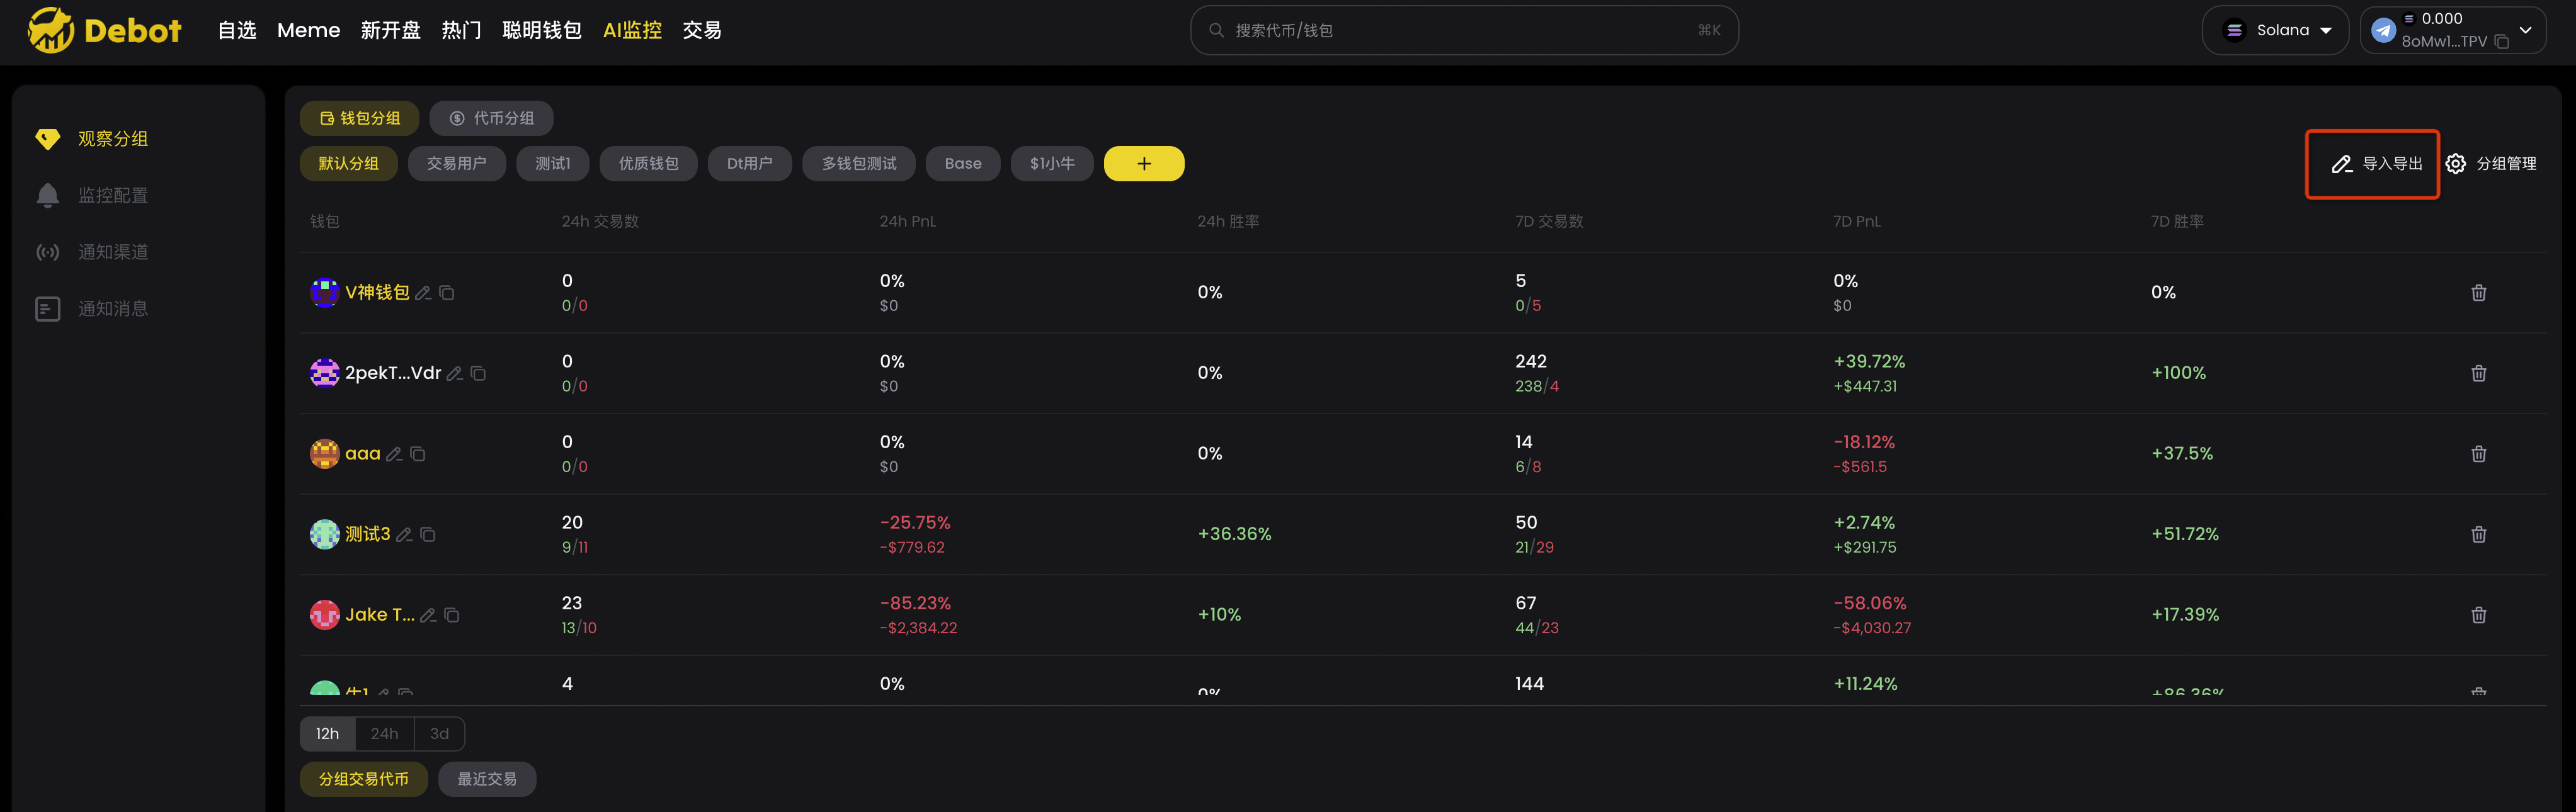Click edit pencil next to aaa wallet

click(394, 454)
